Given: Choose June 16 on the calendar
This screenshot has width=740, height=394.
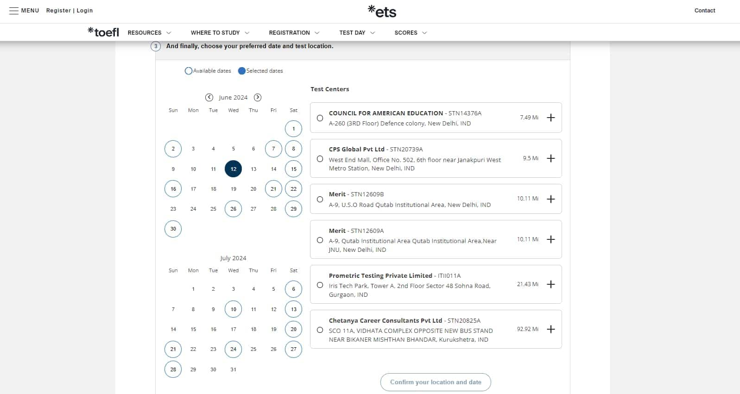Looking at the screenshot, I should tap(173, 189).
